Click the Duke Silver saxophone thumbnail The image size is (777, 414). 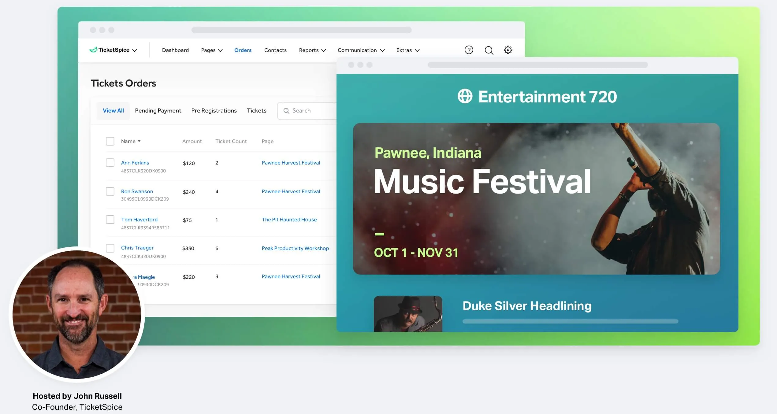tap(408, 314)
